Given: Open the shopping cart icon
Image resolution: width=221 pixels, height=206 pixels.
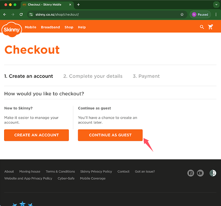Looking at the screenshot, I should tap(210, 27).
